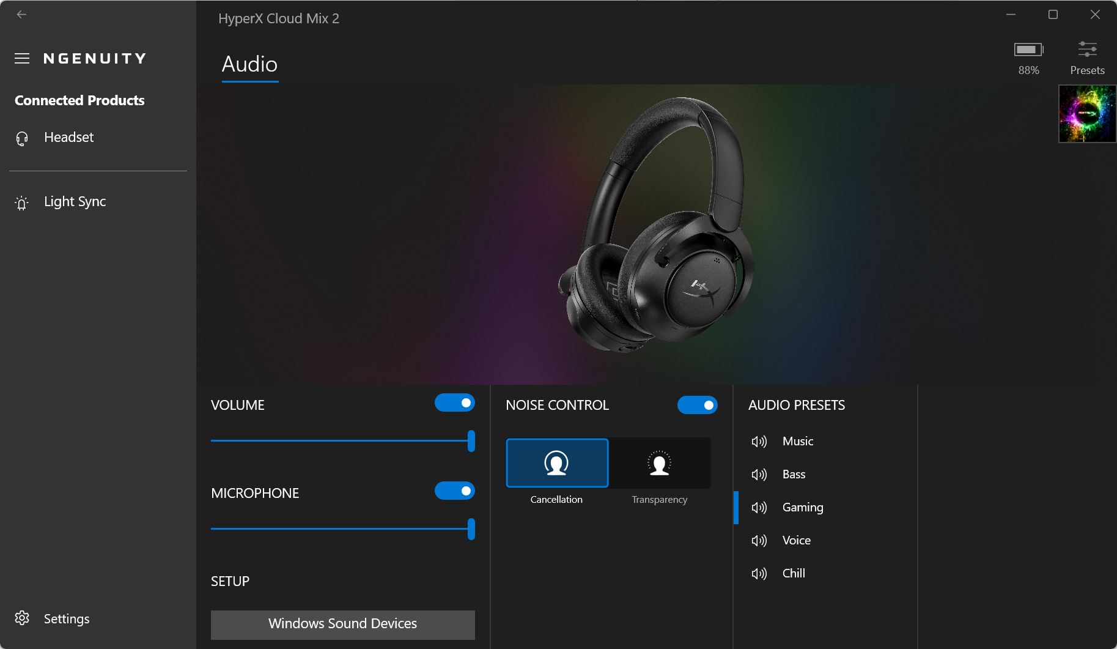Screen dimensions: 1117x649
Task: Click the Cancellation head icon
Action: click(x=557, y=463)
